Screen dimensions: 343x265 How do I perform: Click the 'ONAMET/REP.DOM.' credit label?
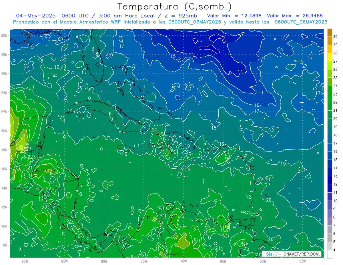pyautogui.click(x=301, y=254)
